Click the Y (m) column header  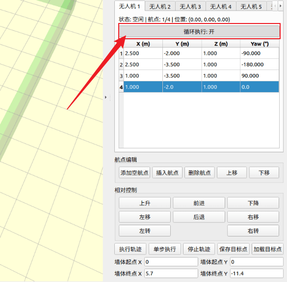182,44
